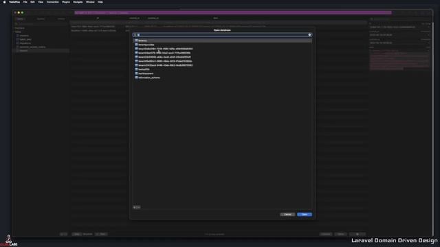Click the purple connection bar in toolbar
This screenshot has width=440, height=247.
(233, 12)
